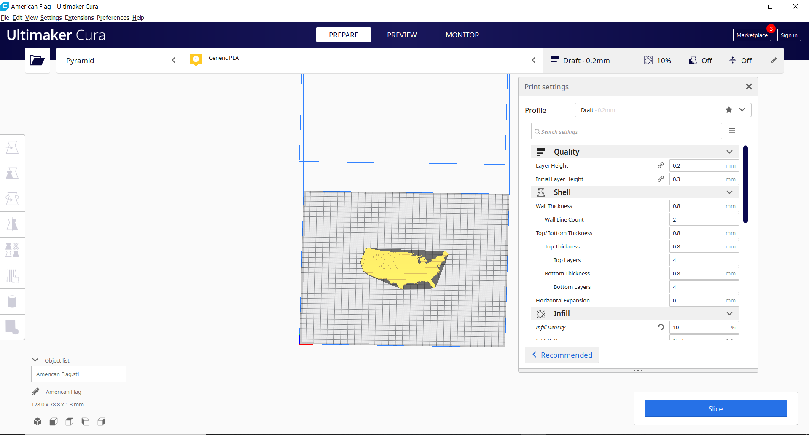This screenshot has width=809, height=435.
Task: Reset Infill Density with undo arrow
Action: (x=661, y=327)
